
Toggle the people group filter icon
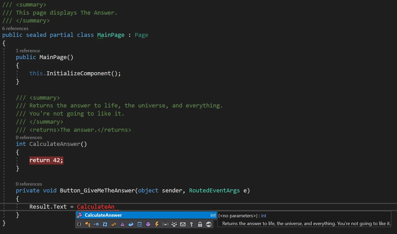click(174, 224)
